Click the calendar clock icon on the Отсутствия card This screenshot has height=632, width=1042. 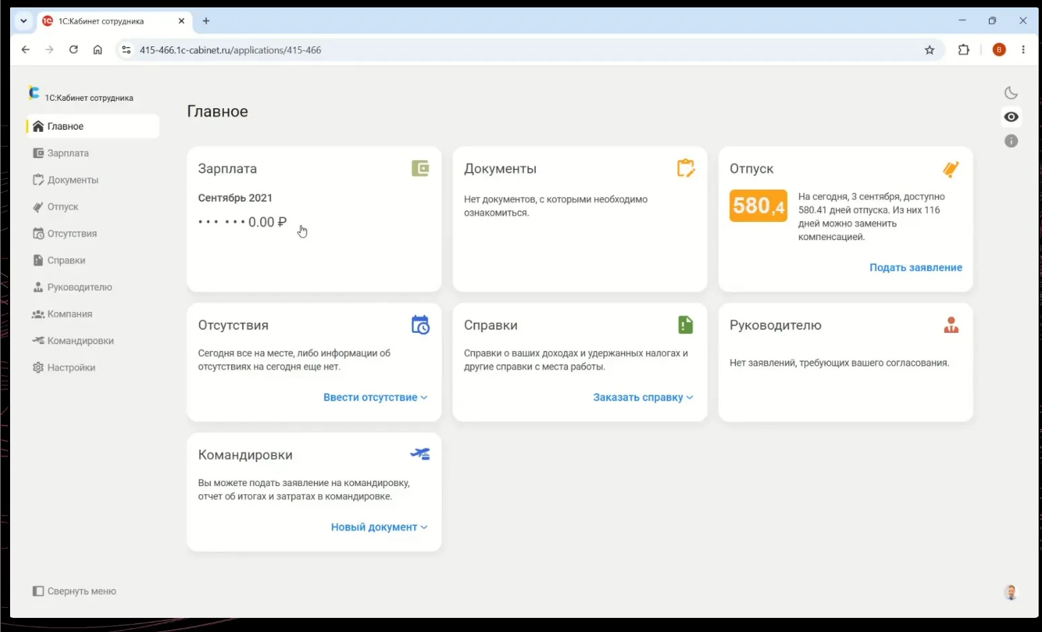420,325
